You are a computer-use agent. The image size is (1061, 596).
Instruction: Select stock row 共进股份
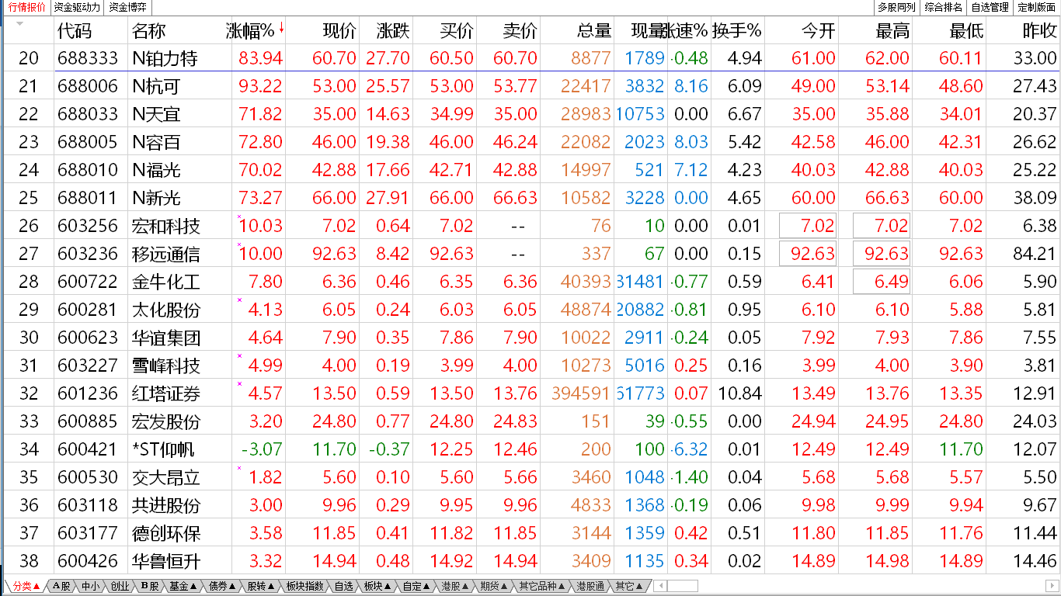coord(530,505)
